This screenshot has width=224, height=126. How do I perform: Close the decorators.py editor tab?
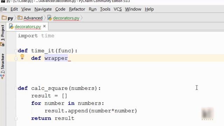(44, 26)
